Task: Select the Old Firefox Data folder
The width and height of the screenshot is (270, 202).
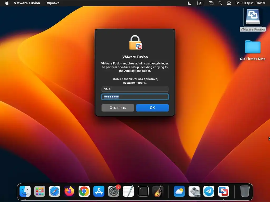Action: (253, 50)
